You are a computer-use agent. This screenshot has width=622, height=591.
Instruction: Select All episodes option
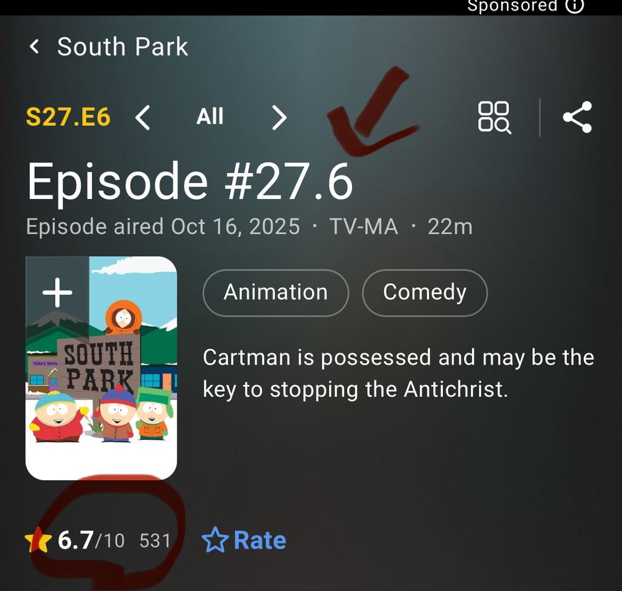(x=210, y=116)
